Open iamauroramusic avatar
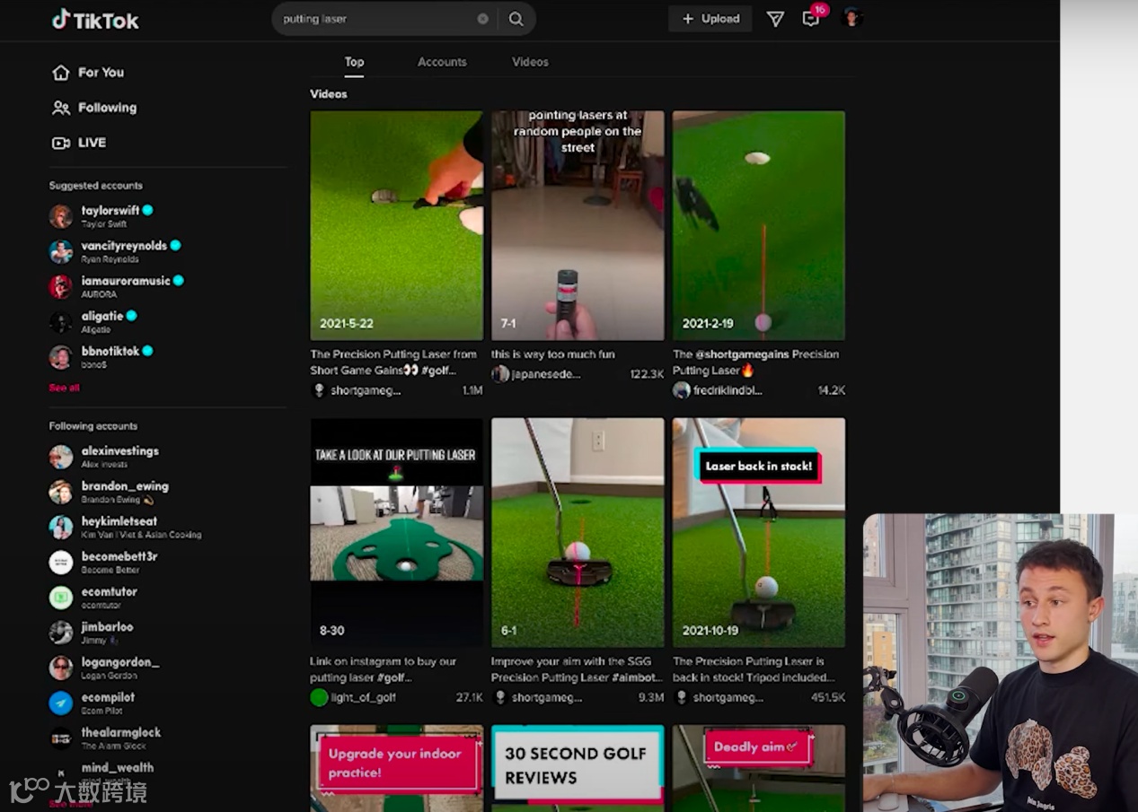The image size is (1138, 812). click(60, 287)
